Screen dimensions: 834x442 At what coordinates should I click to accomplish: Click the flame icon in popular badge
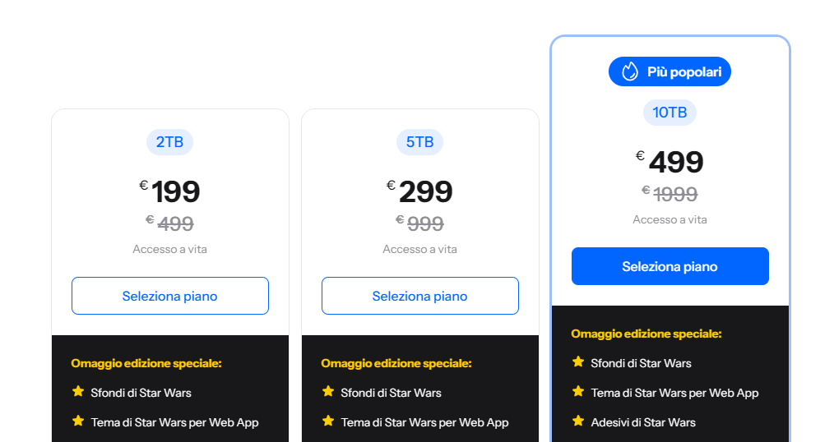(x=630, y=71)
